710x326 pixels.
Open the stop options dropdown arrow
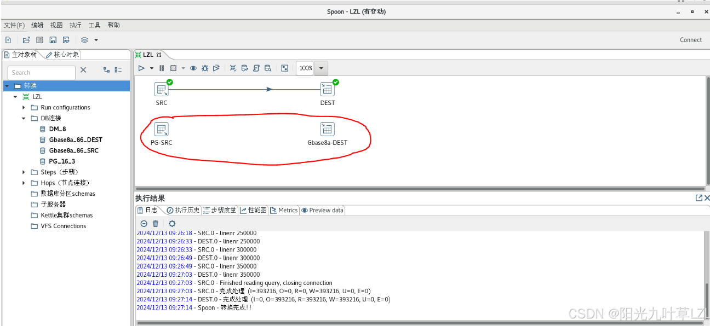(184, 68)
